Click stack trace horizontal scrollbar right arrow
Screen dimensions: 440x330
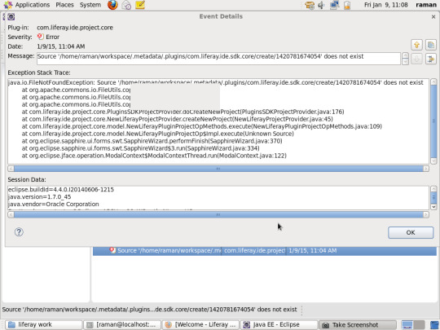426,169
